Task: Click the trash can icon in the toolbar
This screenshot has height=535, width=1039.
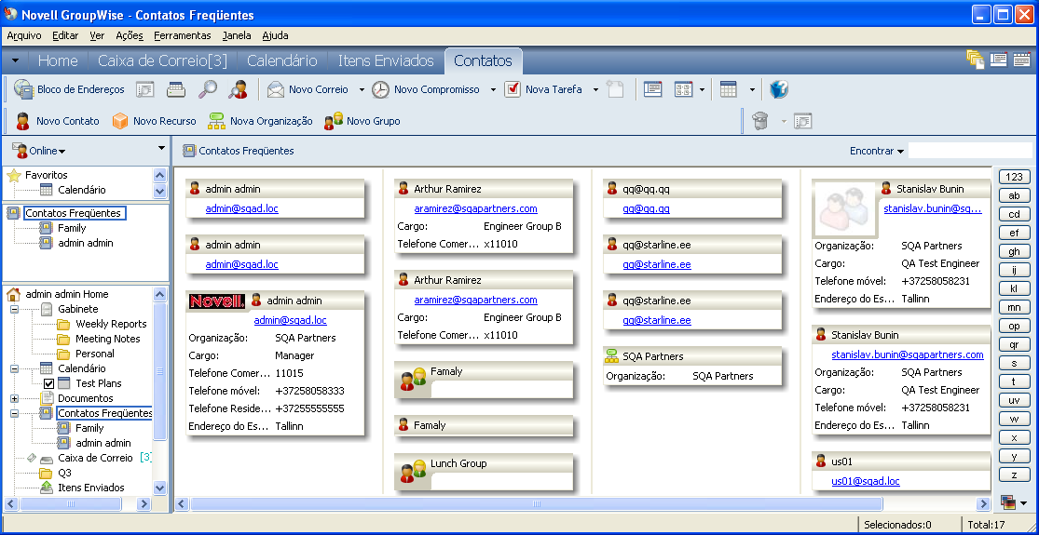Action: click(x=760, y=121)
